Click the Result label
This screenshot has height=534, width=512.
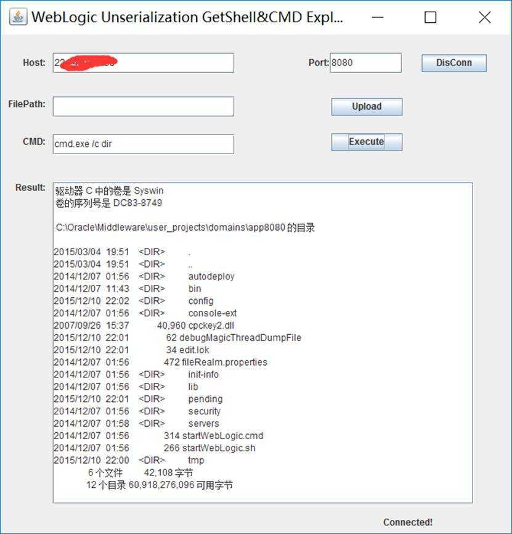pos(30,187)
